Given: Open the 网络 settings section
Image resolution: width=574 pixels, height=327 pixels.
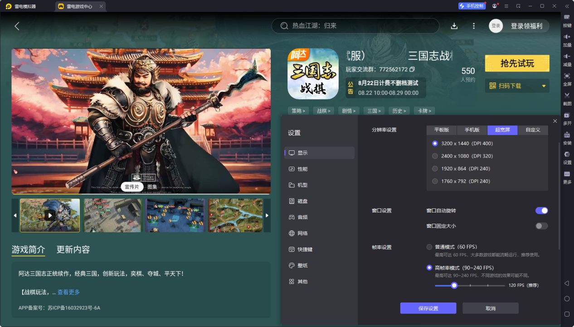Looking at the screenshot, I should point(320,233).
